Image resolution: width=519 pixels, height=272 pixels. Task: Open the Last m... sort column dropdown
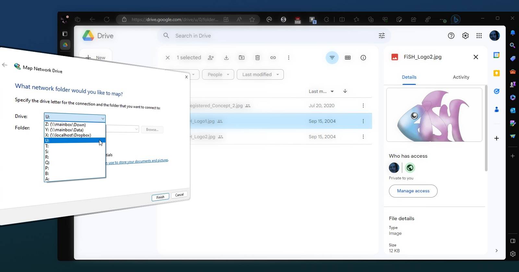[x=332, y=91]
